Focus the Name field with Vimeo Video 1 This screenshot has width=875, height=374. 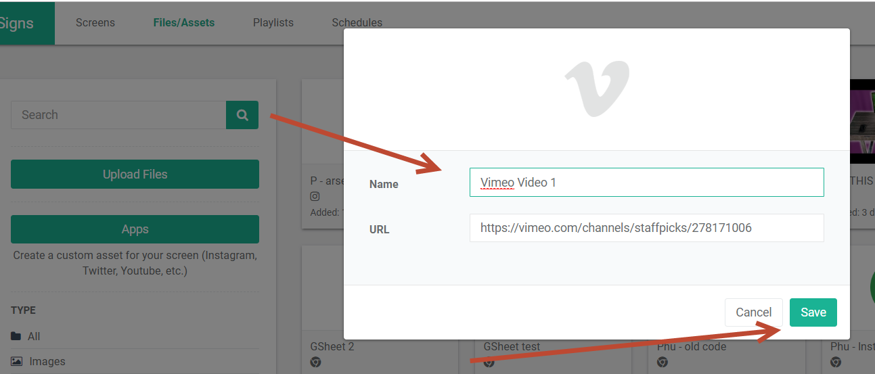[x=646, y=182]
